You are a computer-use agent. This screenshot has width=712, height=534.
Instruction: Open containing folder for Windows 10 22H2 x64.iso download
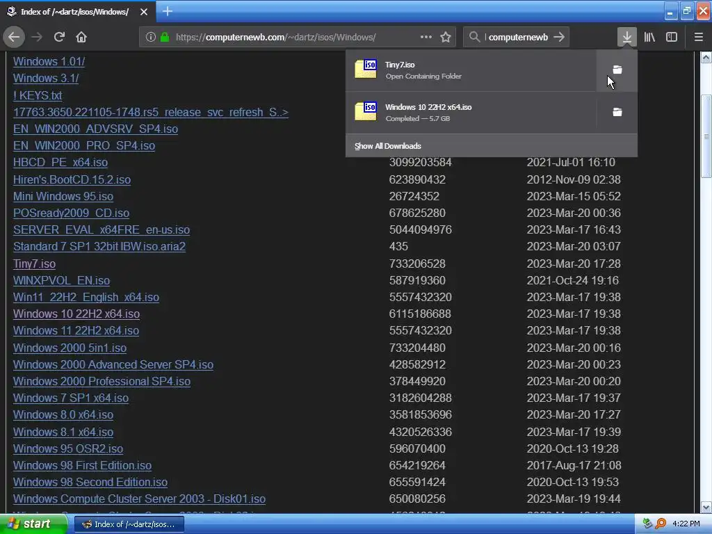click(617, 112)
